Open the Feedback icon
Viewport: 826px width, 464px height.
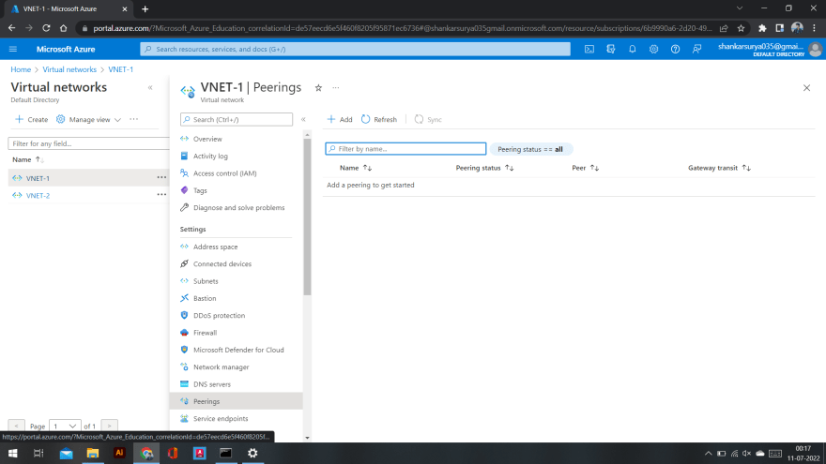point(696,49)
